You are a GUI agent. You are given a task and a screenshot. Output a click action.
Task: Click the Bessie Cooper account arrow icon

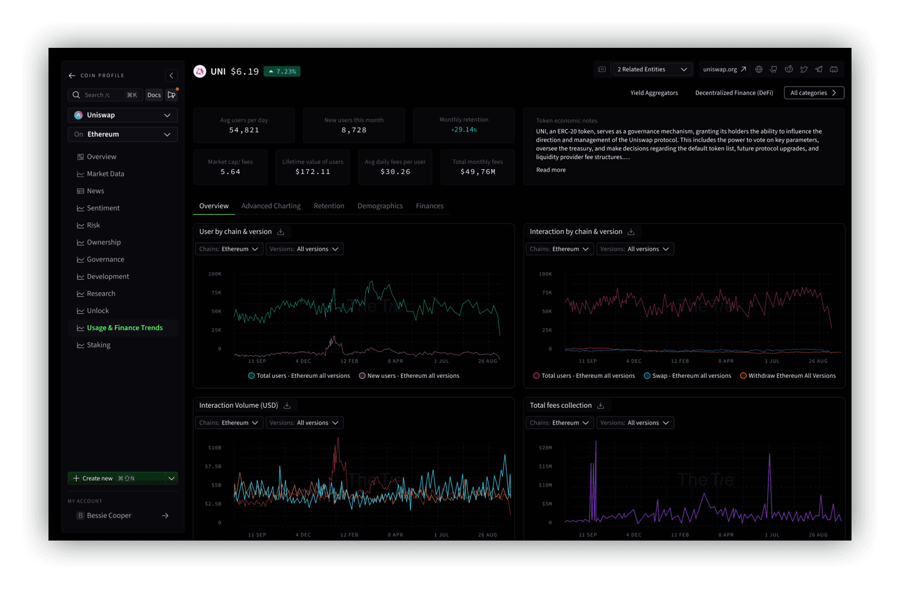(x=165, y=515)
